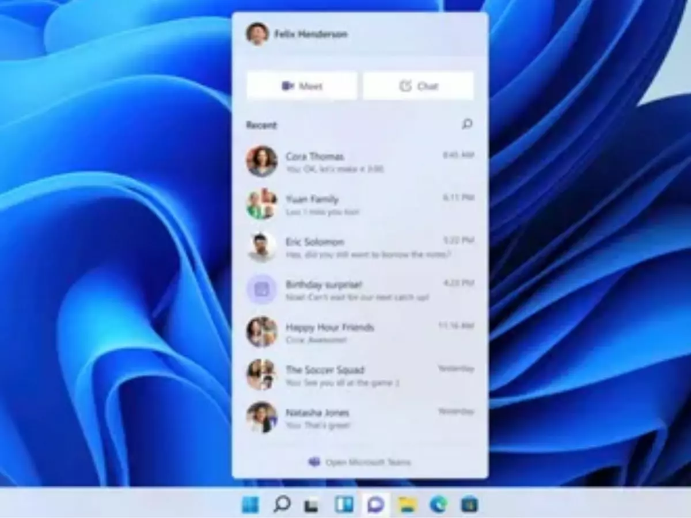Click Felix Henderson's profile picture
The image size is (691, 518).
[x=257, y=33]
